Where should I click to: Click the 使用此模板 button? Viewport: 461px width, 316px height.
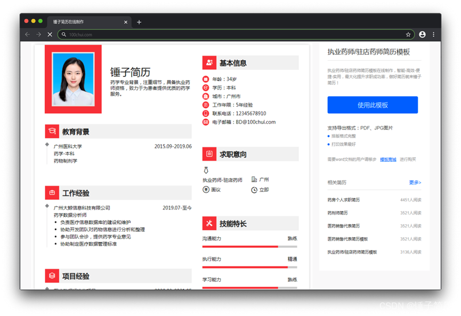(373, 105)
